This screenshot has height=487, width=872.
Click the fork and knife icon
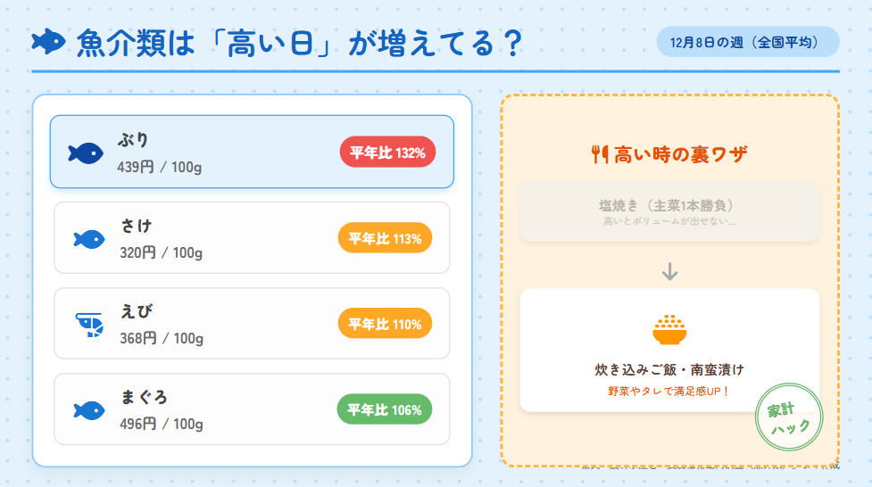[x=600, y=154]
